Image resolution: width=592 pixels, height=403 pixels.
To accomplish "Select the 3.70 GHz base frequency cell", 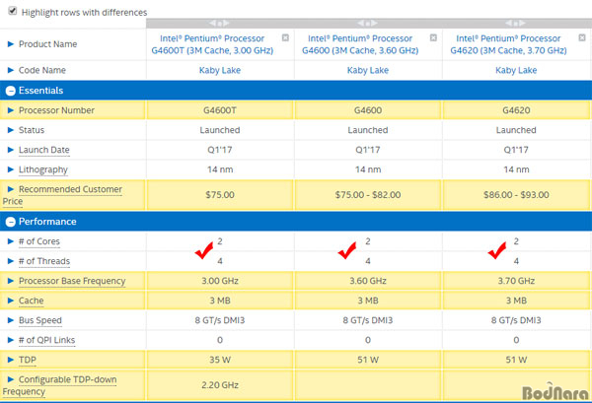I will 516,281.
